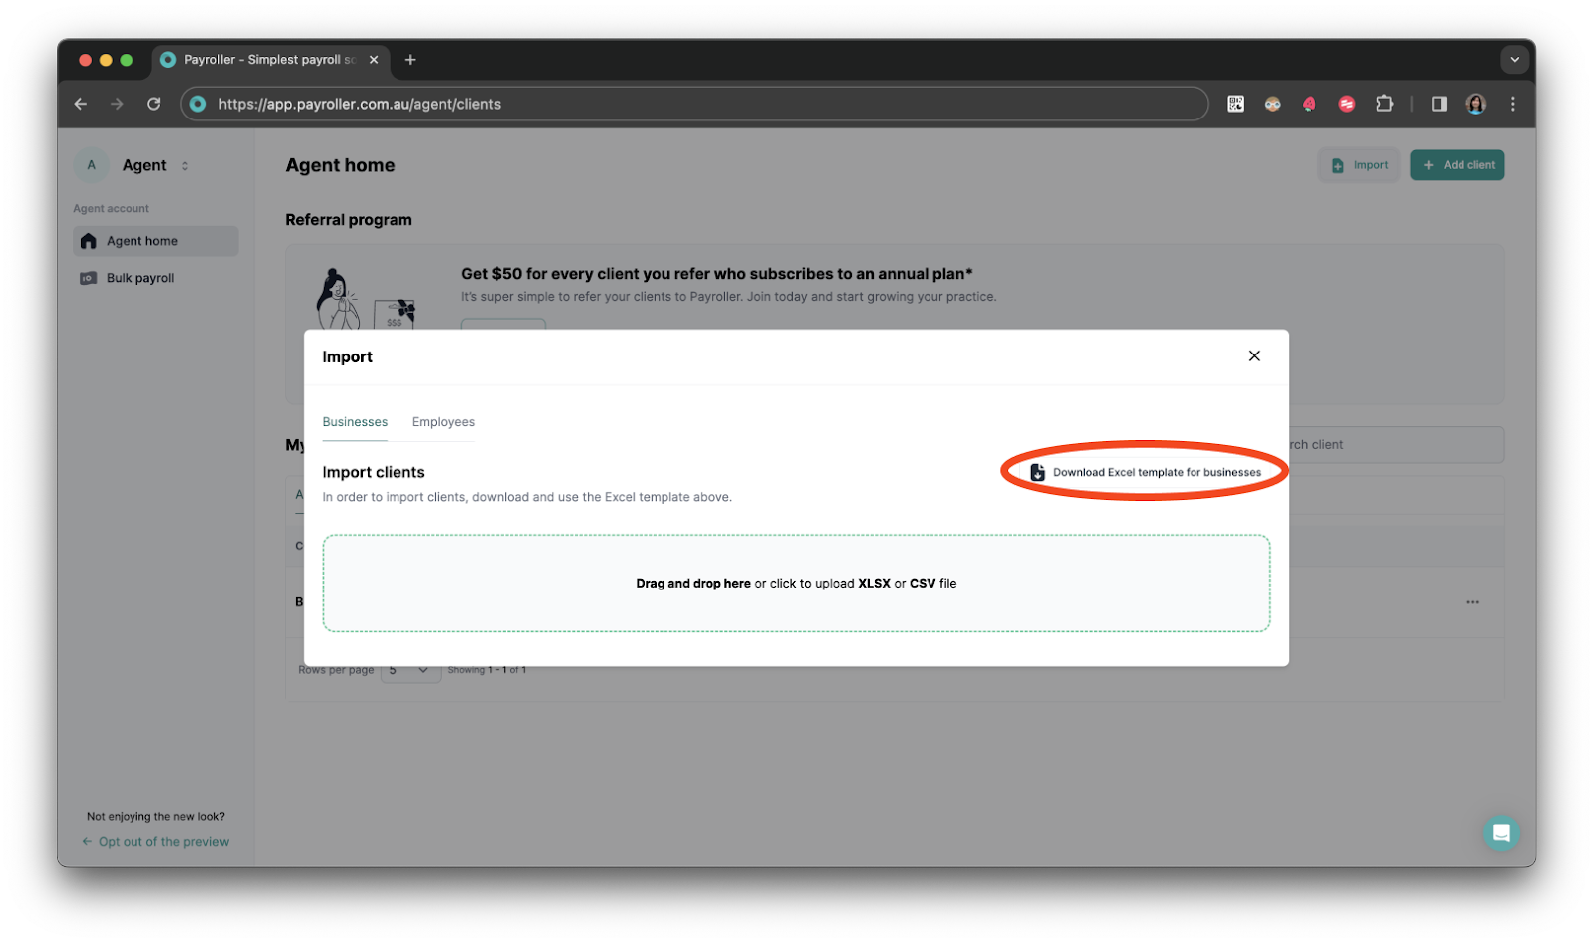Toggle the browser side panel
This screenshot has width=1594, height=943.
point(1439,104)
